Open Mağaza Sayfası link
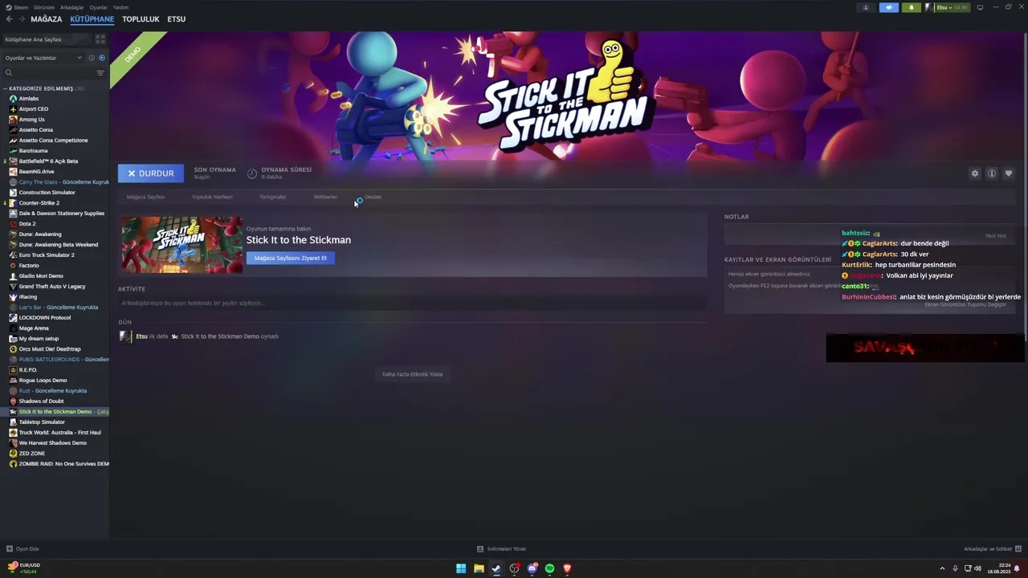Viewport: 1028px width, 578px height. [x=145, y=197]
